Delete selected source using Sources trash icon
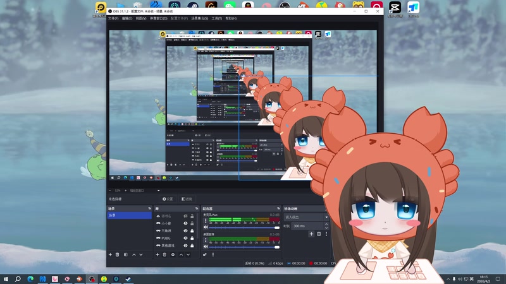The image size is (506, 284). pos(164,255)
